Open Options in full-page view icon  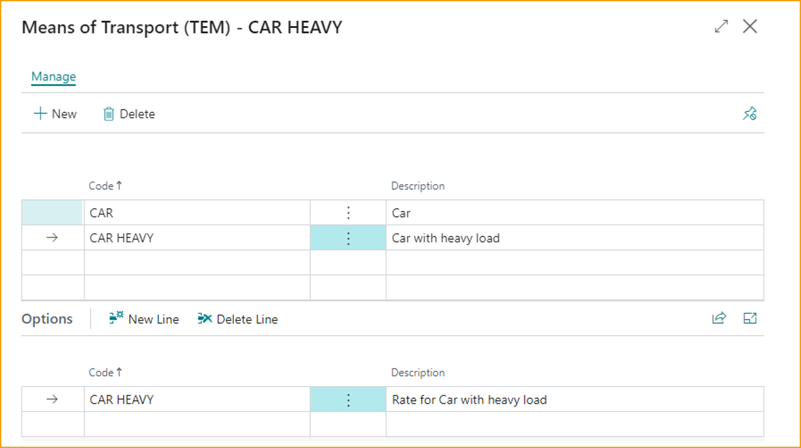[750, 318]
